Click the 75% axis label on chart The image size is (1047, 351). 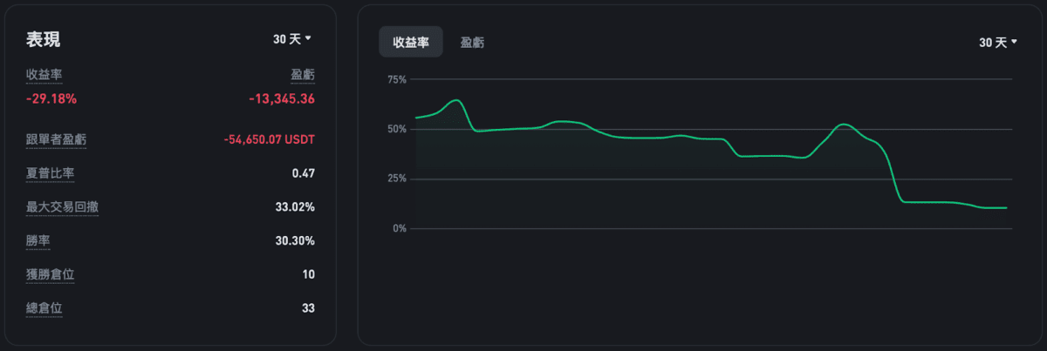[x=397, y=79]
